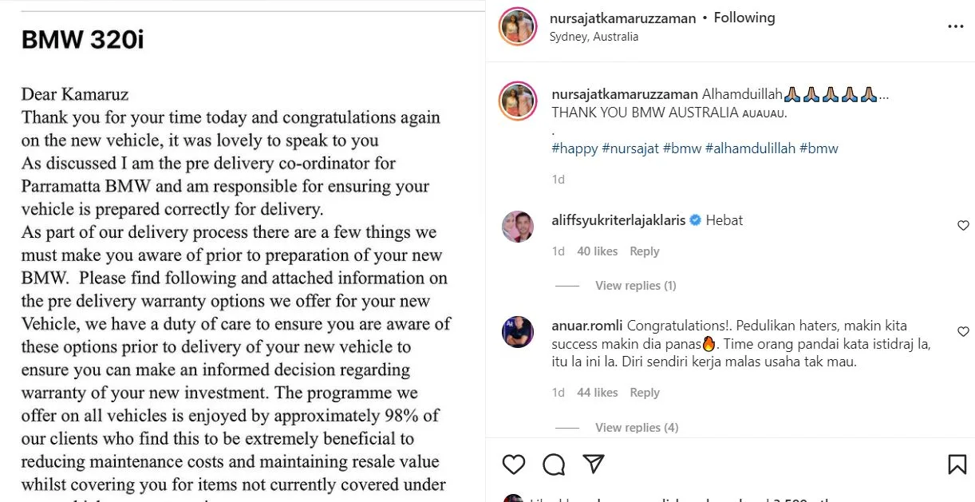Screen dimensions: 975x502
Task: Open the nursajatkamaruzzaman header profile picture
Action: tap(517, 26)
